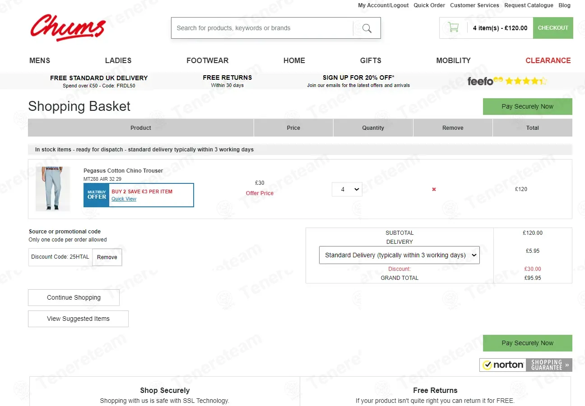
Task: Click the Discount Code: 25HTAL text
Action: coord(60,257)
